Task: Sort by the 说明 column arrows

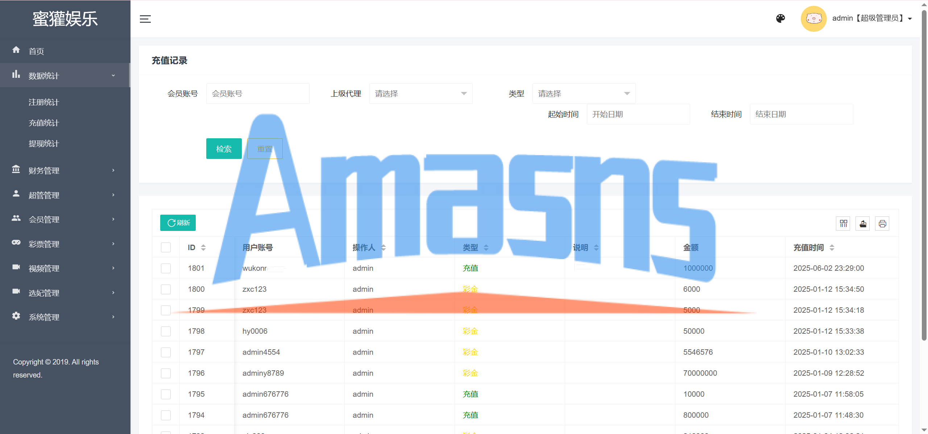Action: point(596,248)
